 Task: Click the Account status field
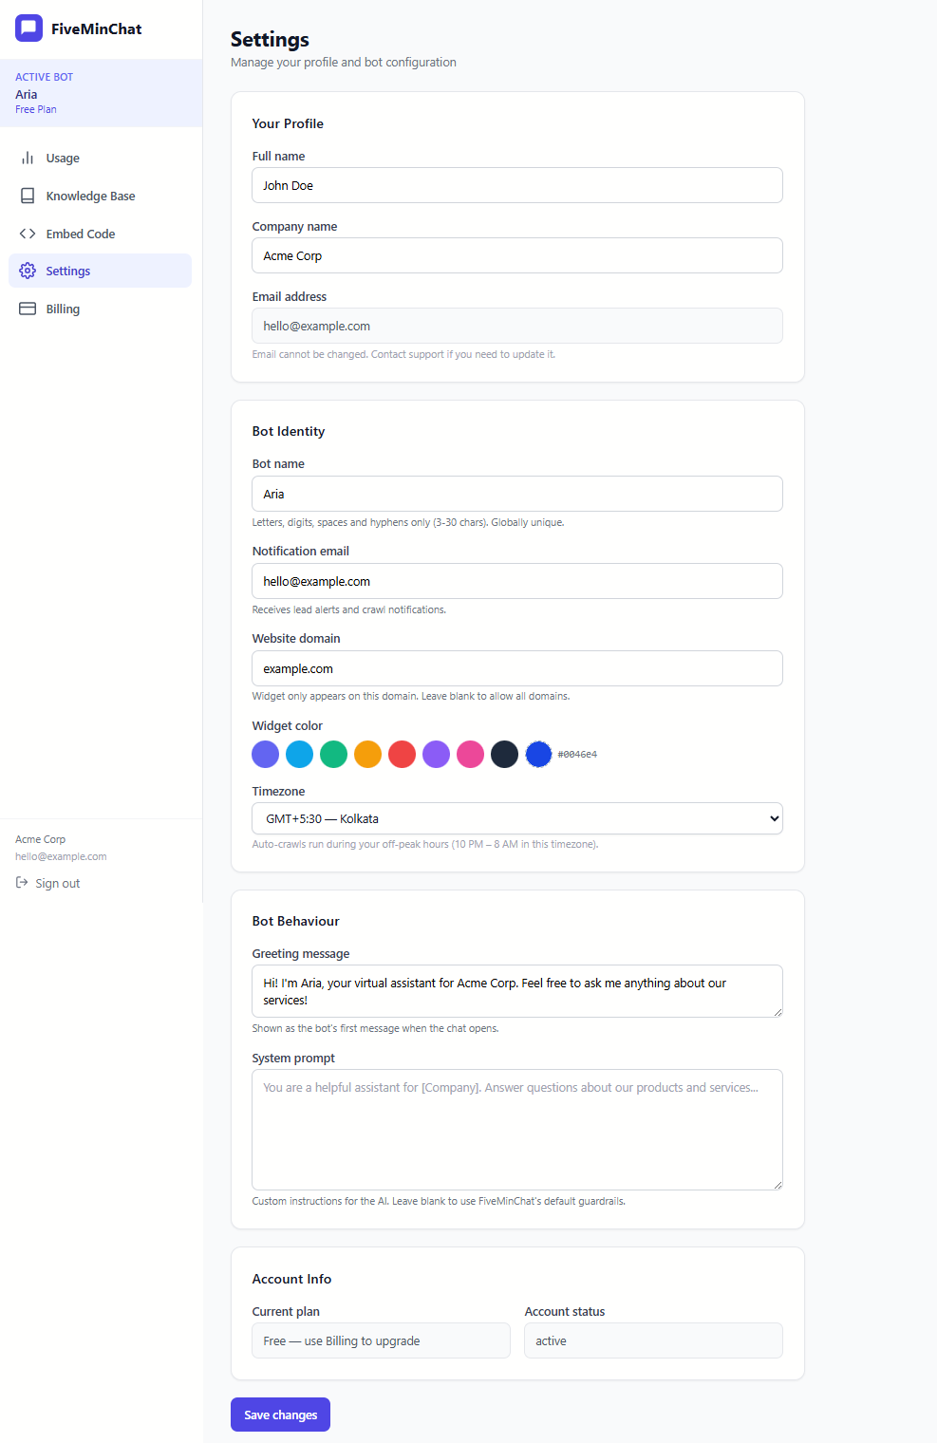653,1340
